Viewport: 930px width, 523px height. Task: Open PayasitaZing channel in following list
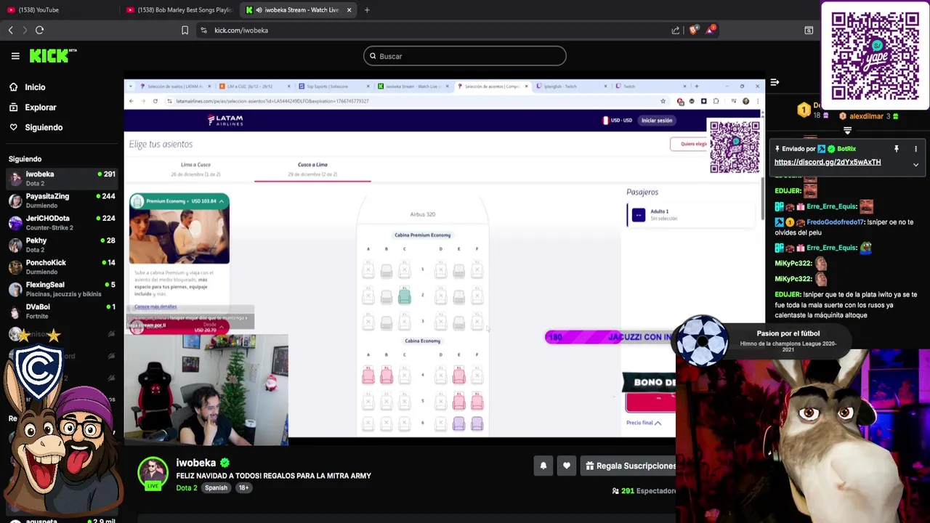[62, 200]
